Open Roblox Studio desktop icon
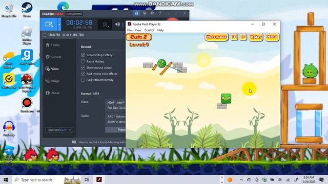The image size is (328, 184). pos(9,154)
